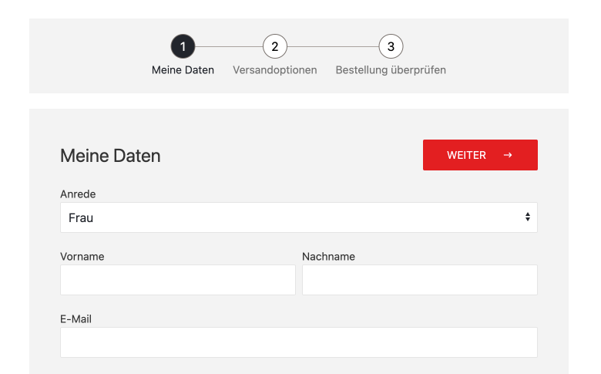Open the Anrede dropdown showing Frau
This screenshot has width=601, height=374.
tap(298, 217)
